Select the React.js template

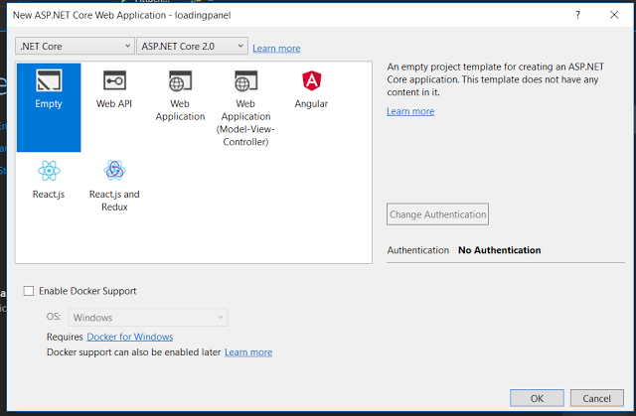(x=49, y=180)
